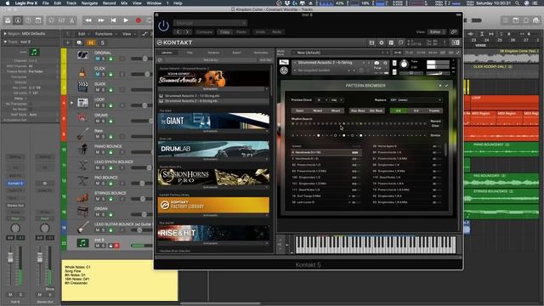Click the Rewind button in transport
This screenshot has height=306, width=544.
tap(88, 20)
